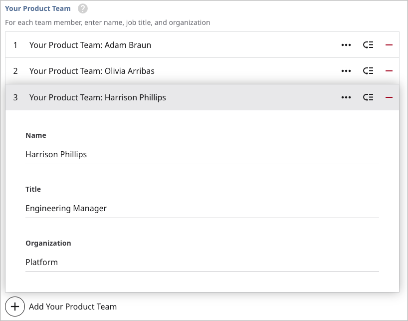Image resolution: width=408 pixels, height=321 pixels.
Task: Open more options for Olivia Arribas row
Action: pos(346,71)
